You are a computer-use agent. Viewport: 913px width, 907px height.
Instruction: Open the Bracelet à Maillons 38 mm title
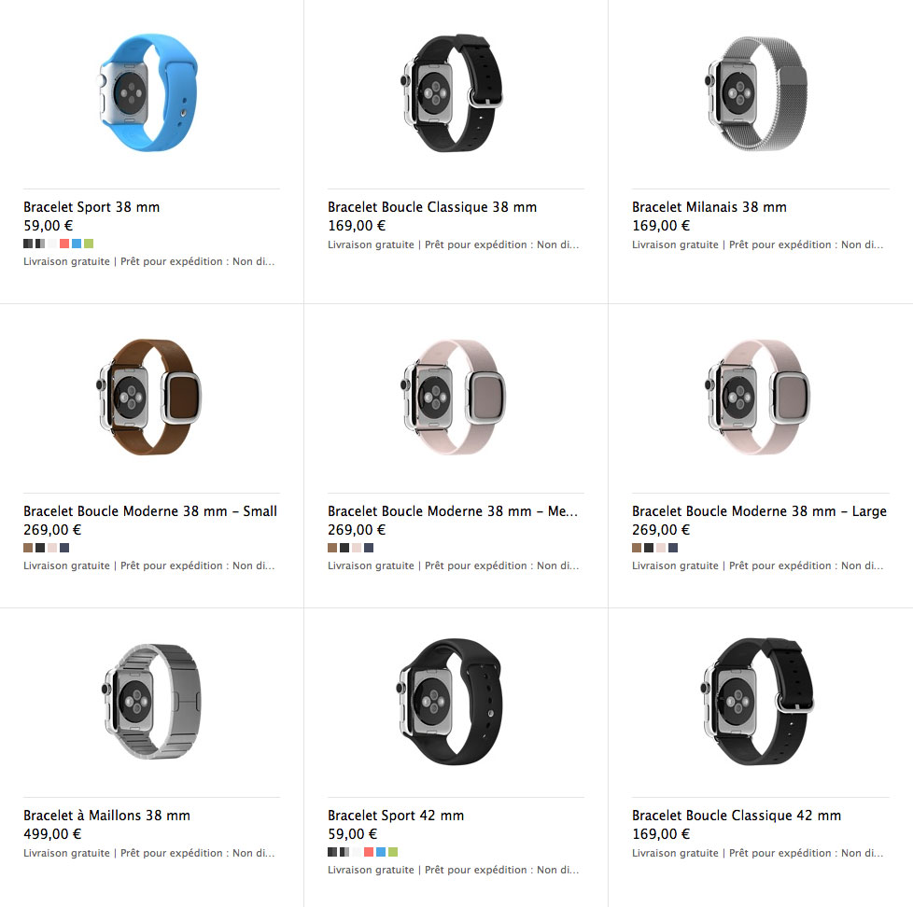[x=106, y=816]
